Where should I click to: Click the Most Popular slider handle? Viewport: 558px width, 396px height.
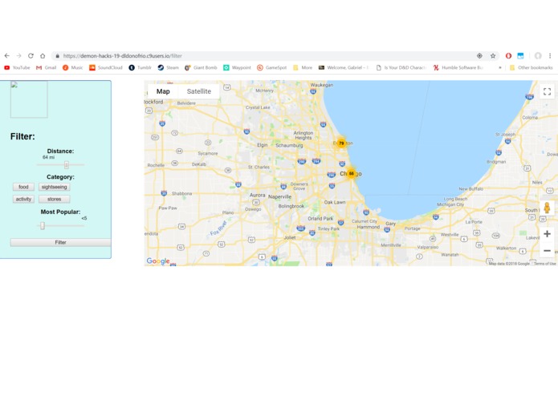pyautogui.click(x=43, y=225)
